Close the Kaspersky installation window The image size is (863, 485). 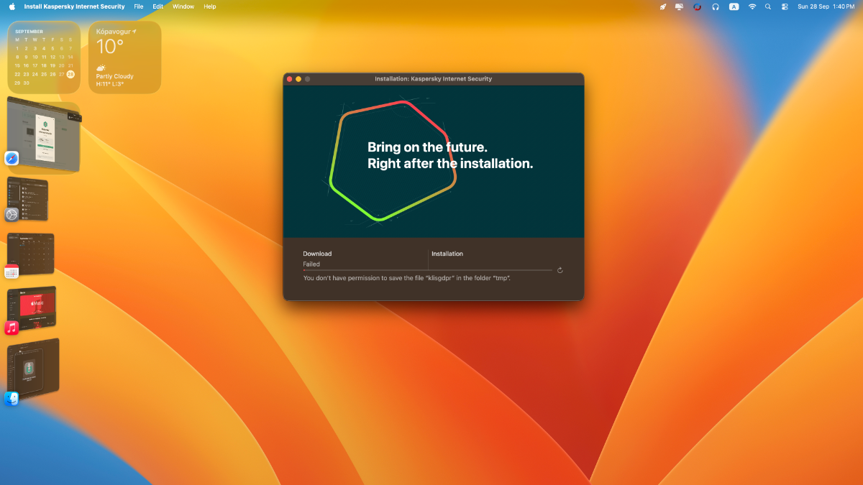point(289,79)
